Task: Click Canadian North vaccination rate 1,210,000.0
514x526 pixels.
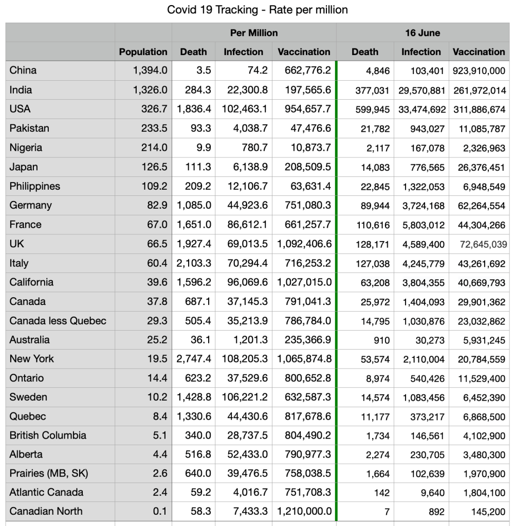Action: 304,512
